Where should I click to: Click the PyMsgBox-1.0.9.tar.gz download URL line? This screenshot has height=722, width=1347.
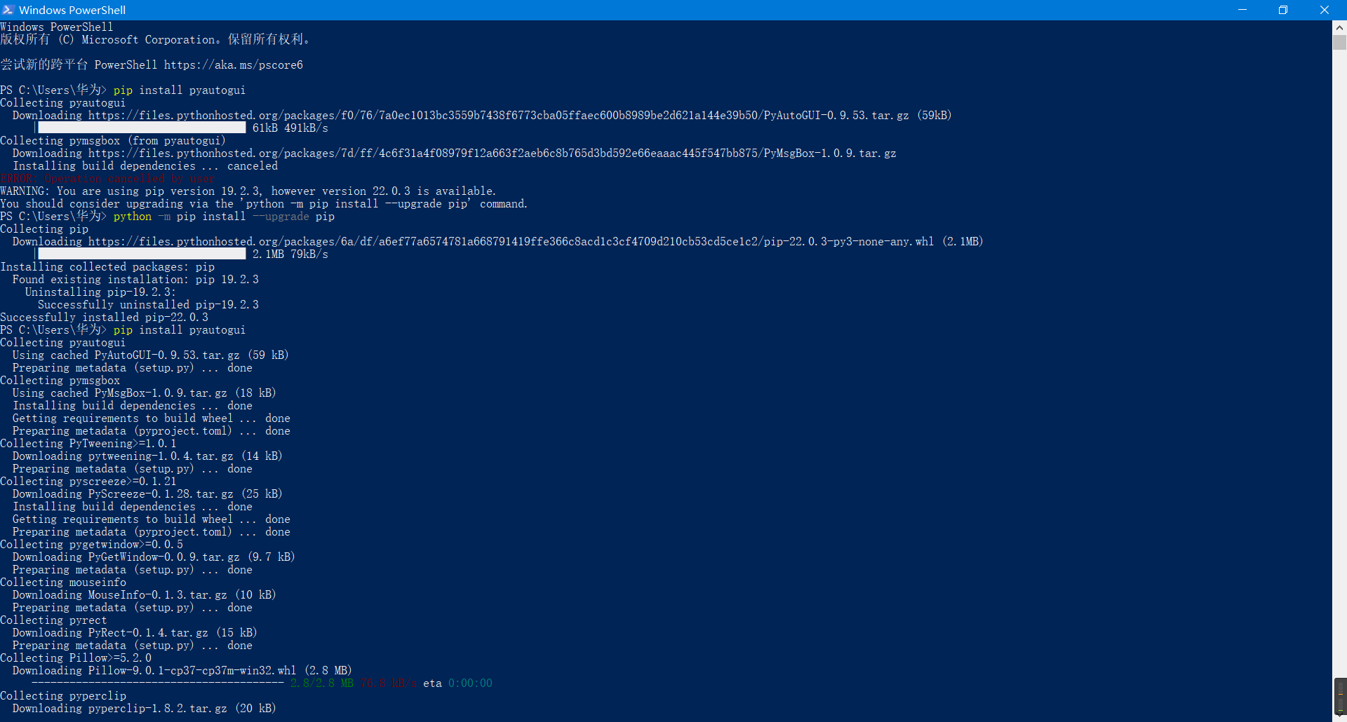click(x=454, y=154)
